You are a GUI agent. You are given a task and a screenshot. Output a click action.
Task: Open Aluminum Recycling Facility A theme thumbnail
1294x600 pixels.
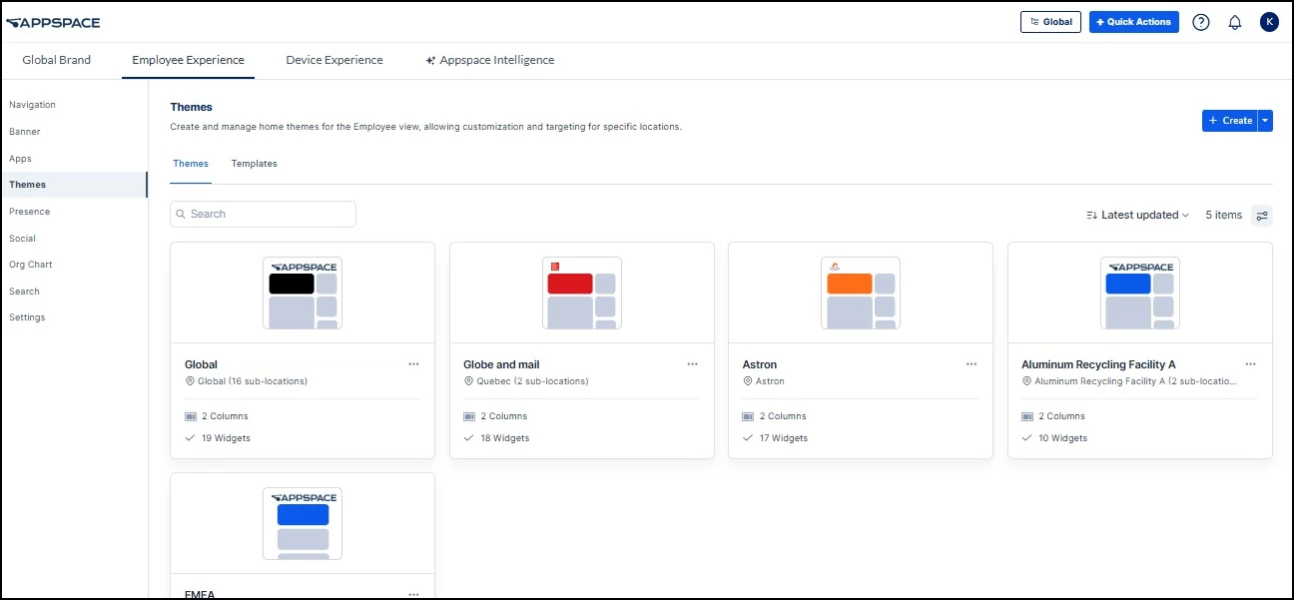point(1140,293)
